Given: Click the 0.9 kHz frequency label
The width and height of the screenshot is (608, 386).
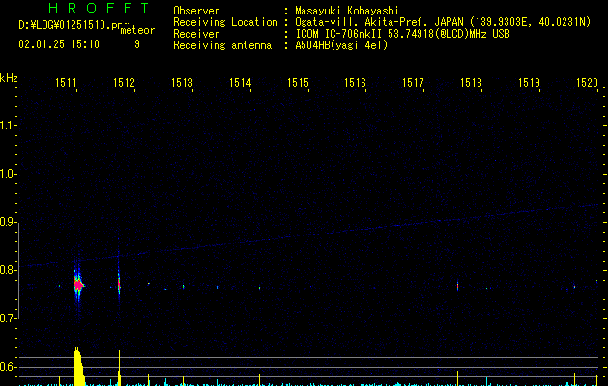Looking at the screenshot, I should (x=8, y=222).
